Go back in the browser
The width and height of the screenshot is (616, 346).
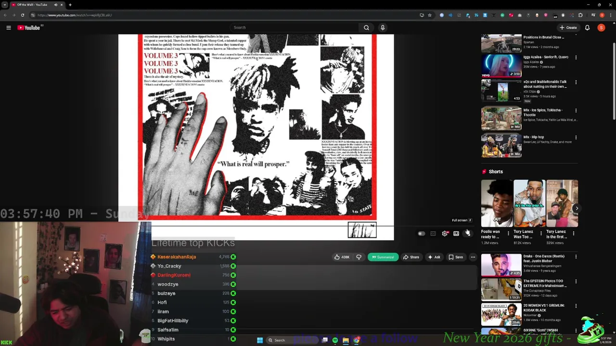[5, 15]
